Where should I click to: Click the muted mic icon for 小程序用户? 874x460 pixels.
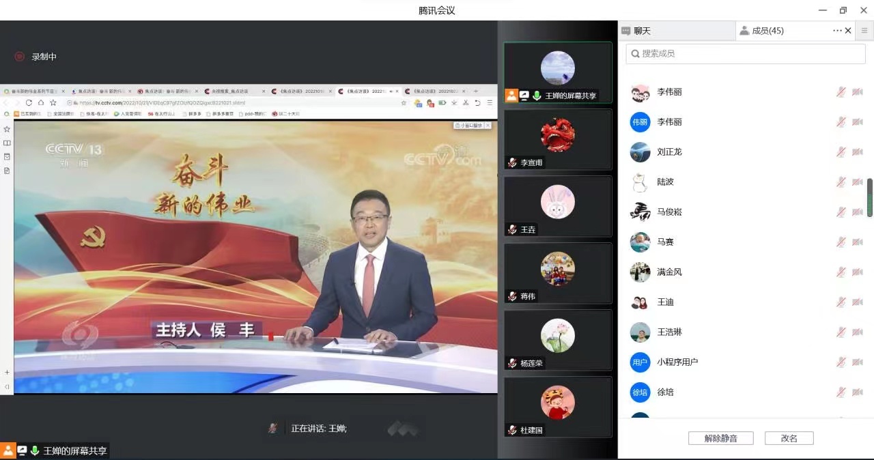(841, 362)
